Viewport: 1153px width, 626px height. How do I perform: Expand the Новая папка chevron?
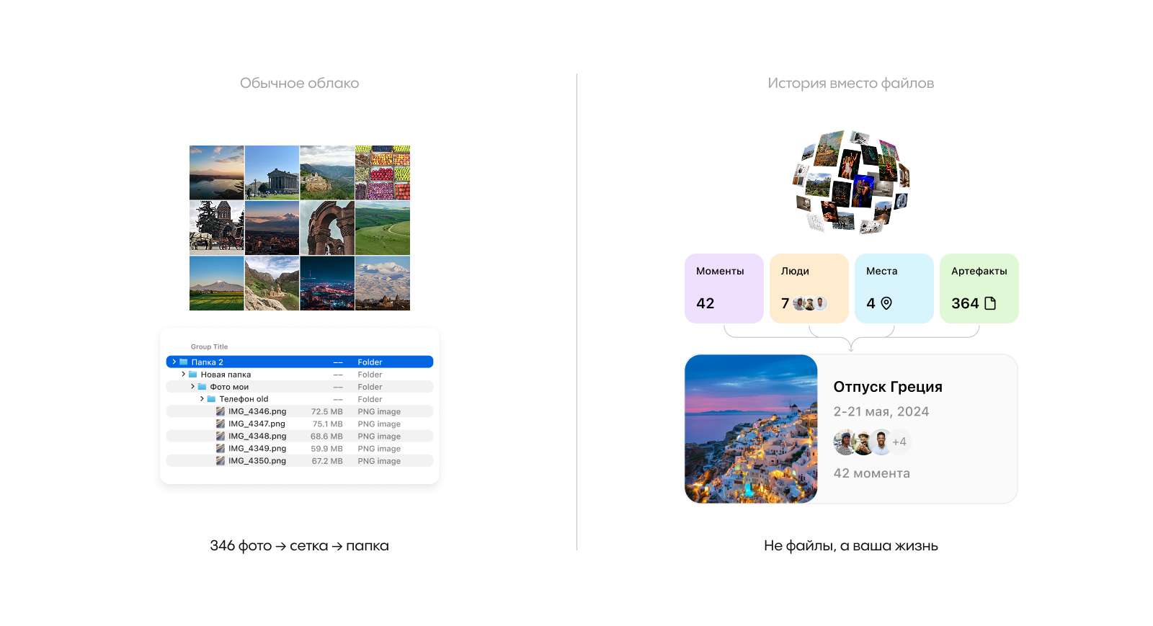point(183,374)
